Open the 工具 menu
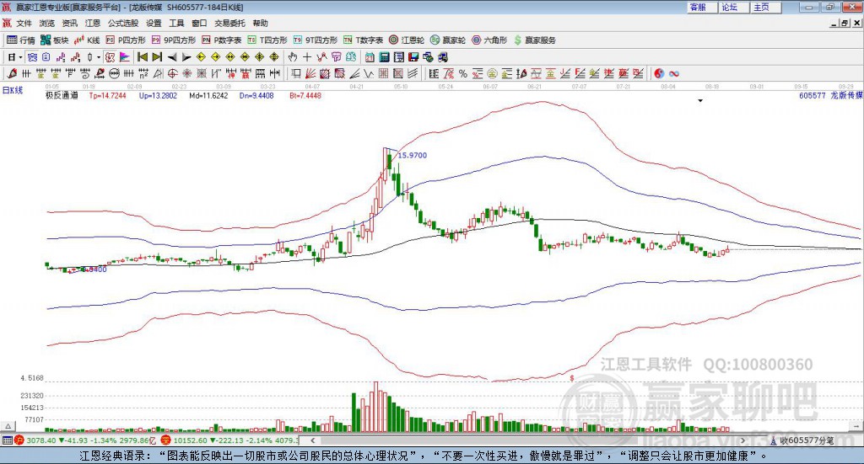The height and width of the screenshot is (464, 864). [x=176, y=23]
